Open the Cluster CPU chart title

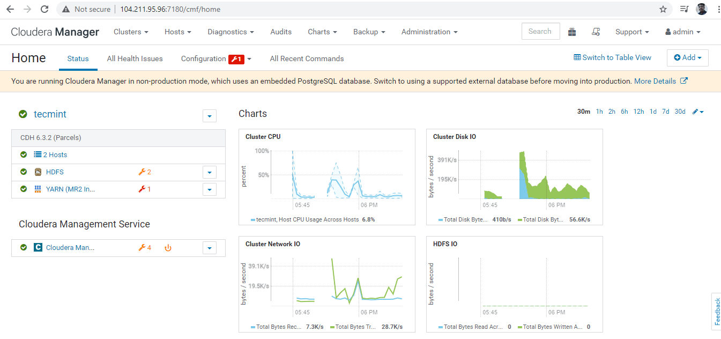tap(263, 137)
